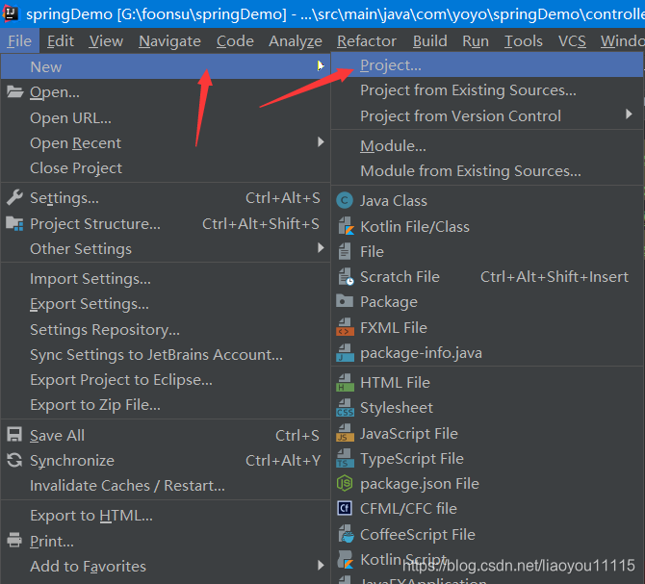645x584 pixels.
Task: Expand the Other Settings submenu arrow
Action: pos(321,248)
